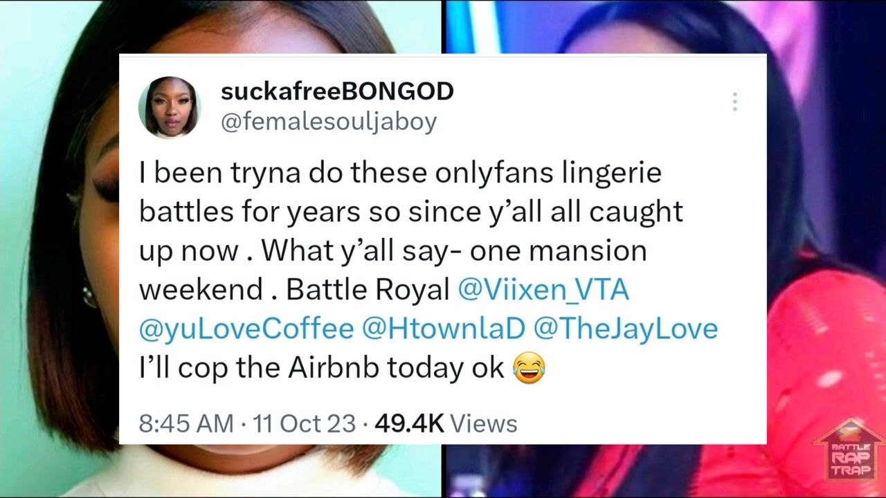Image resolution: width=886 pixels, height=498 pixels.
Task: Open the @Viixen_VTA mention
Action: [x=543, y=289]
